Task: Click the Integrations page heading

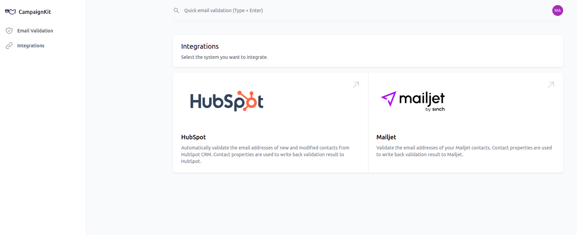Action: click(200, 46)
